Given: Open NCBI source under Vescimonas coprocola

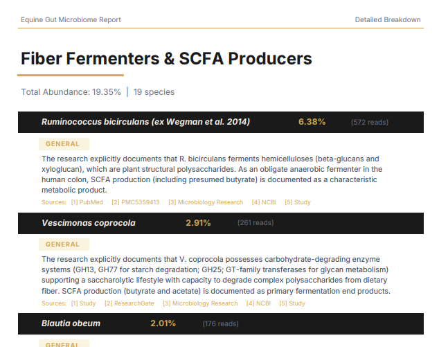Looking at the screenshot, I should (x=258, y=303).
